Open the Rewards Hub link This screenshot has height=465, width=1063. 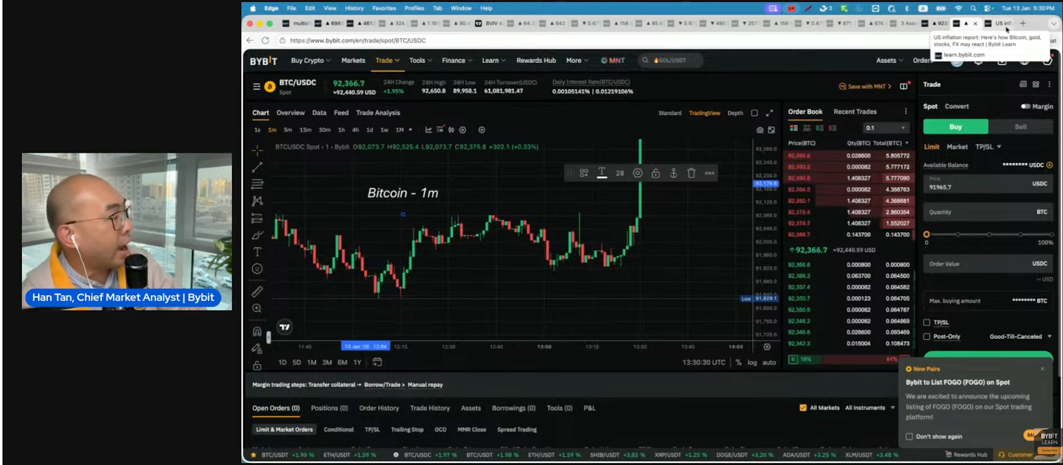pos(536,60)
